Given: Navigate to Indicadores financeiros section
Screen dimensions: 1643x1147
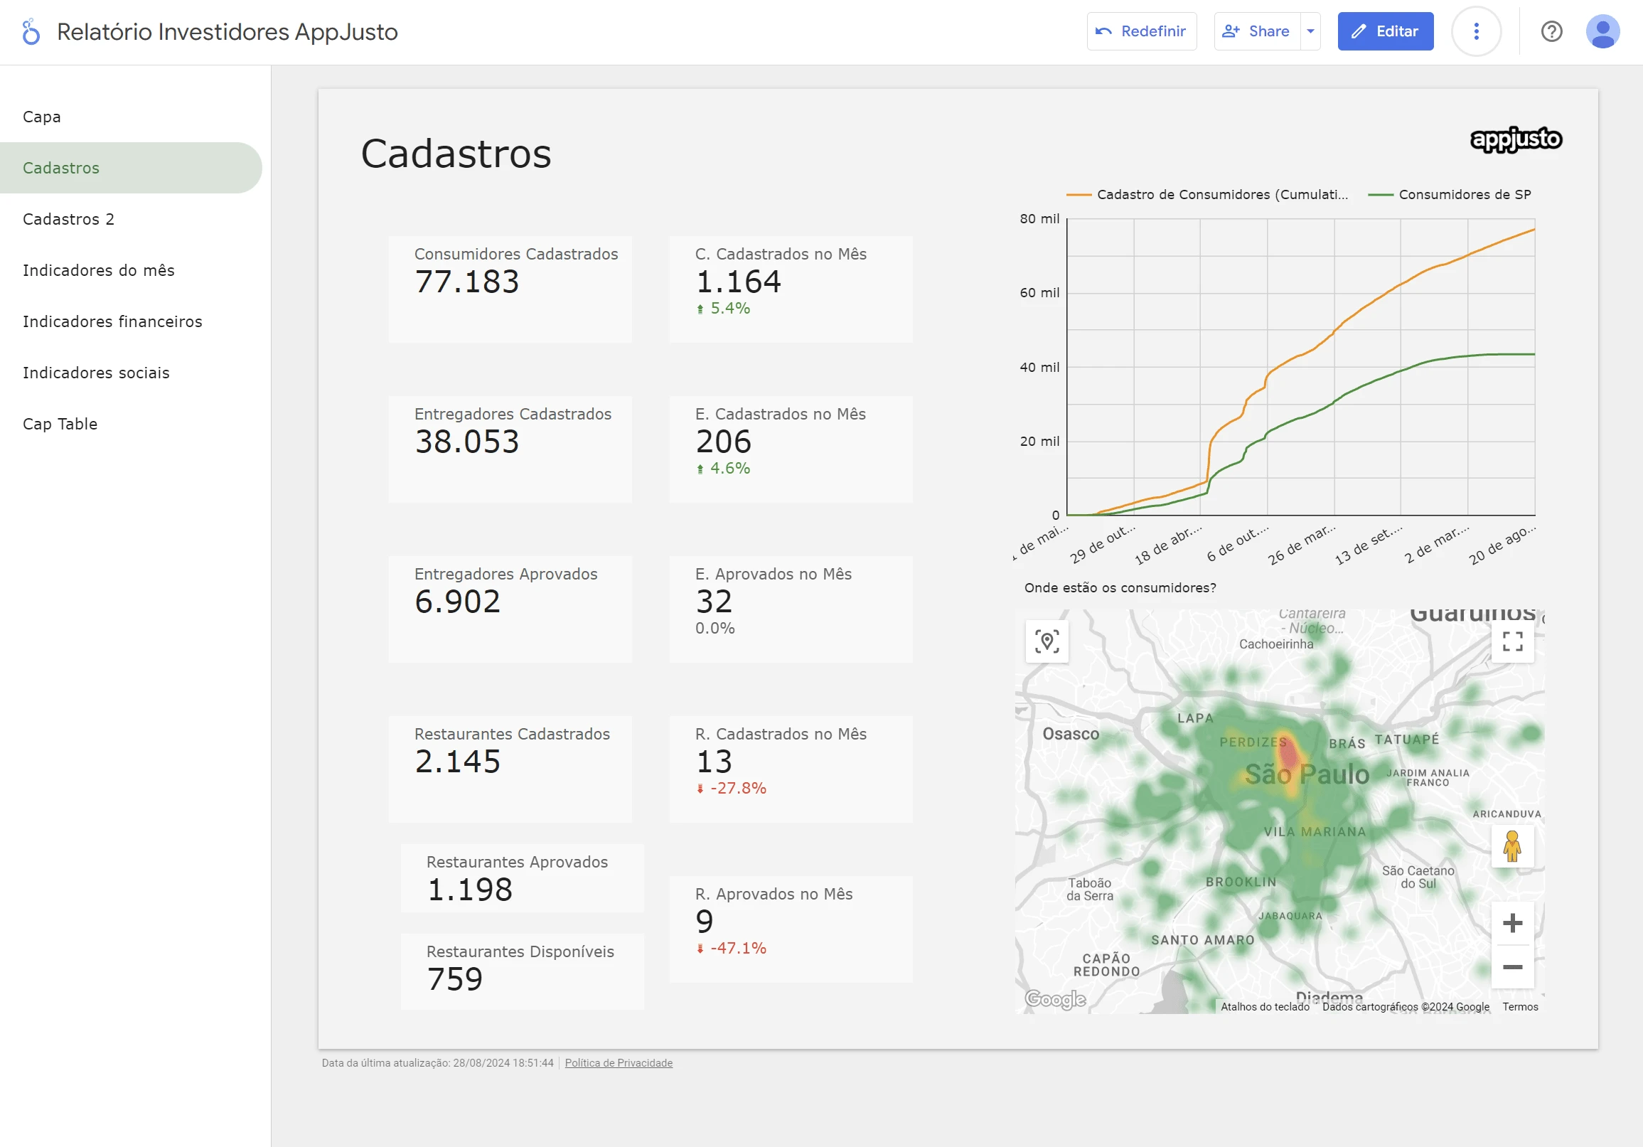Looking at the screenshot, I should pos(111,321).
